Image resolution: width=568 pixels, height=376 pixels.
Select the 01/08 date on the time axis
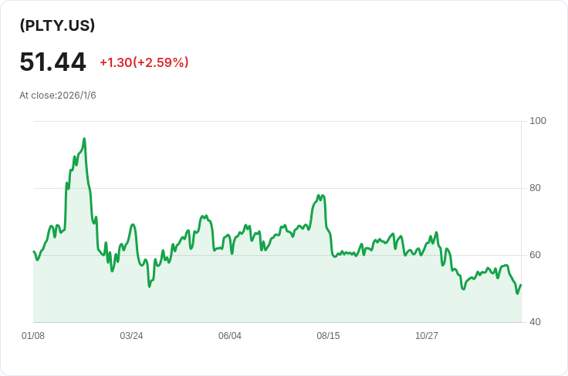click(33, 336)
